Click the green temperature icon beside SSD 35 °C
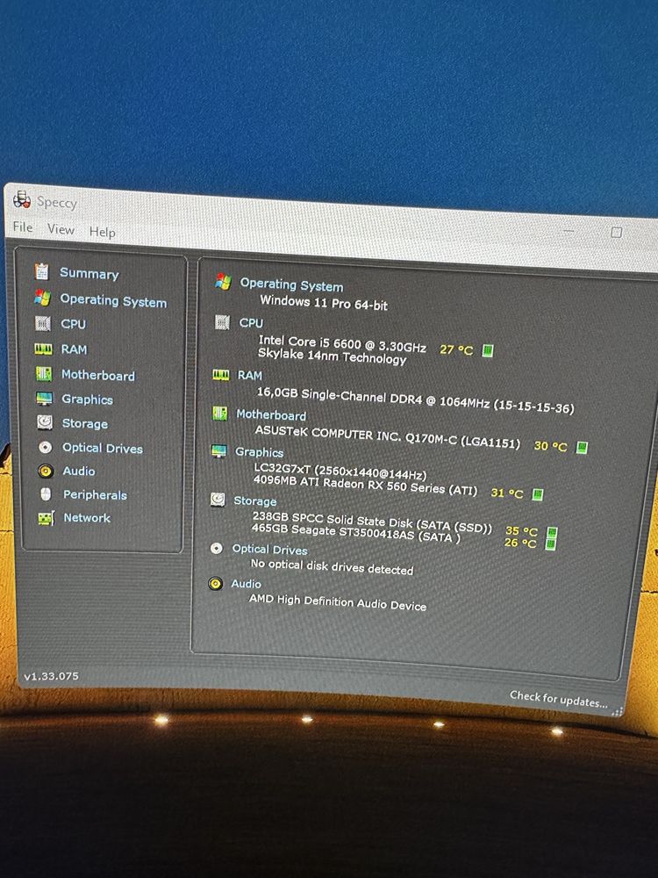The height and width of the screenshot is (878, 658). (x=552, y=532)
